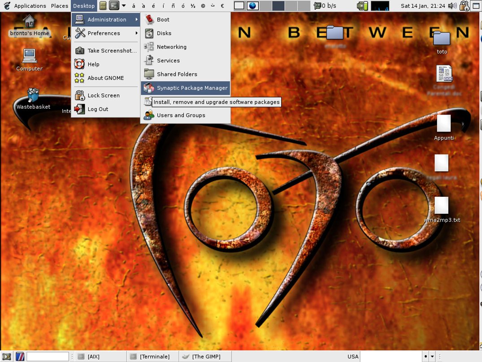
Task: Insert the € character from the palette
Action: 222,6
